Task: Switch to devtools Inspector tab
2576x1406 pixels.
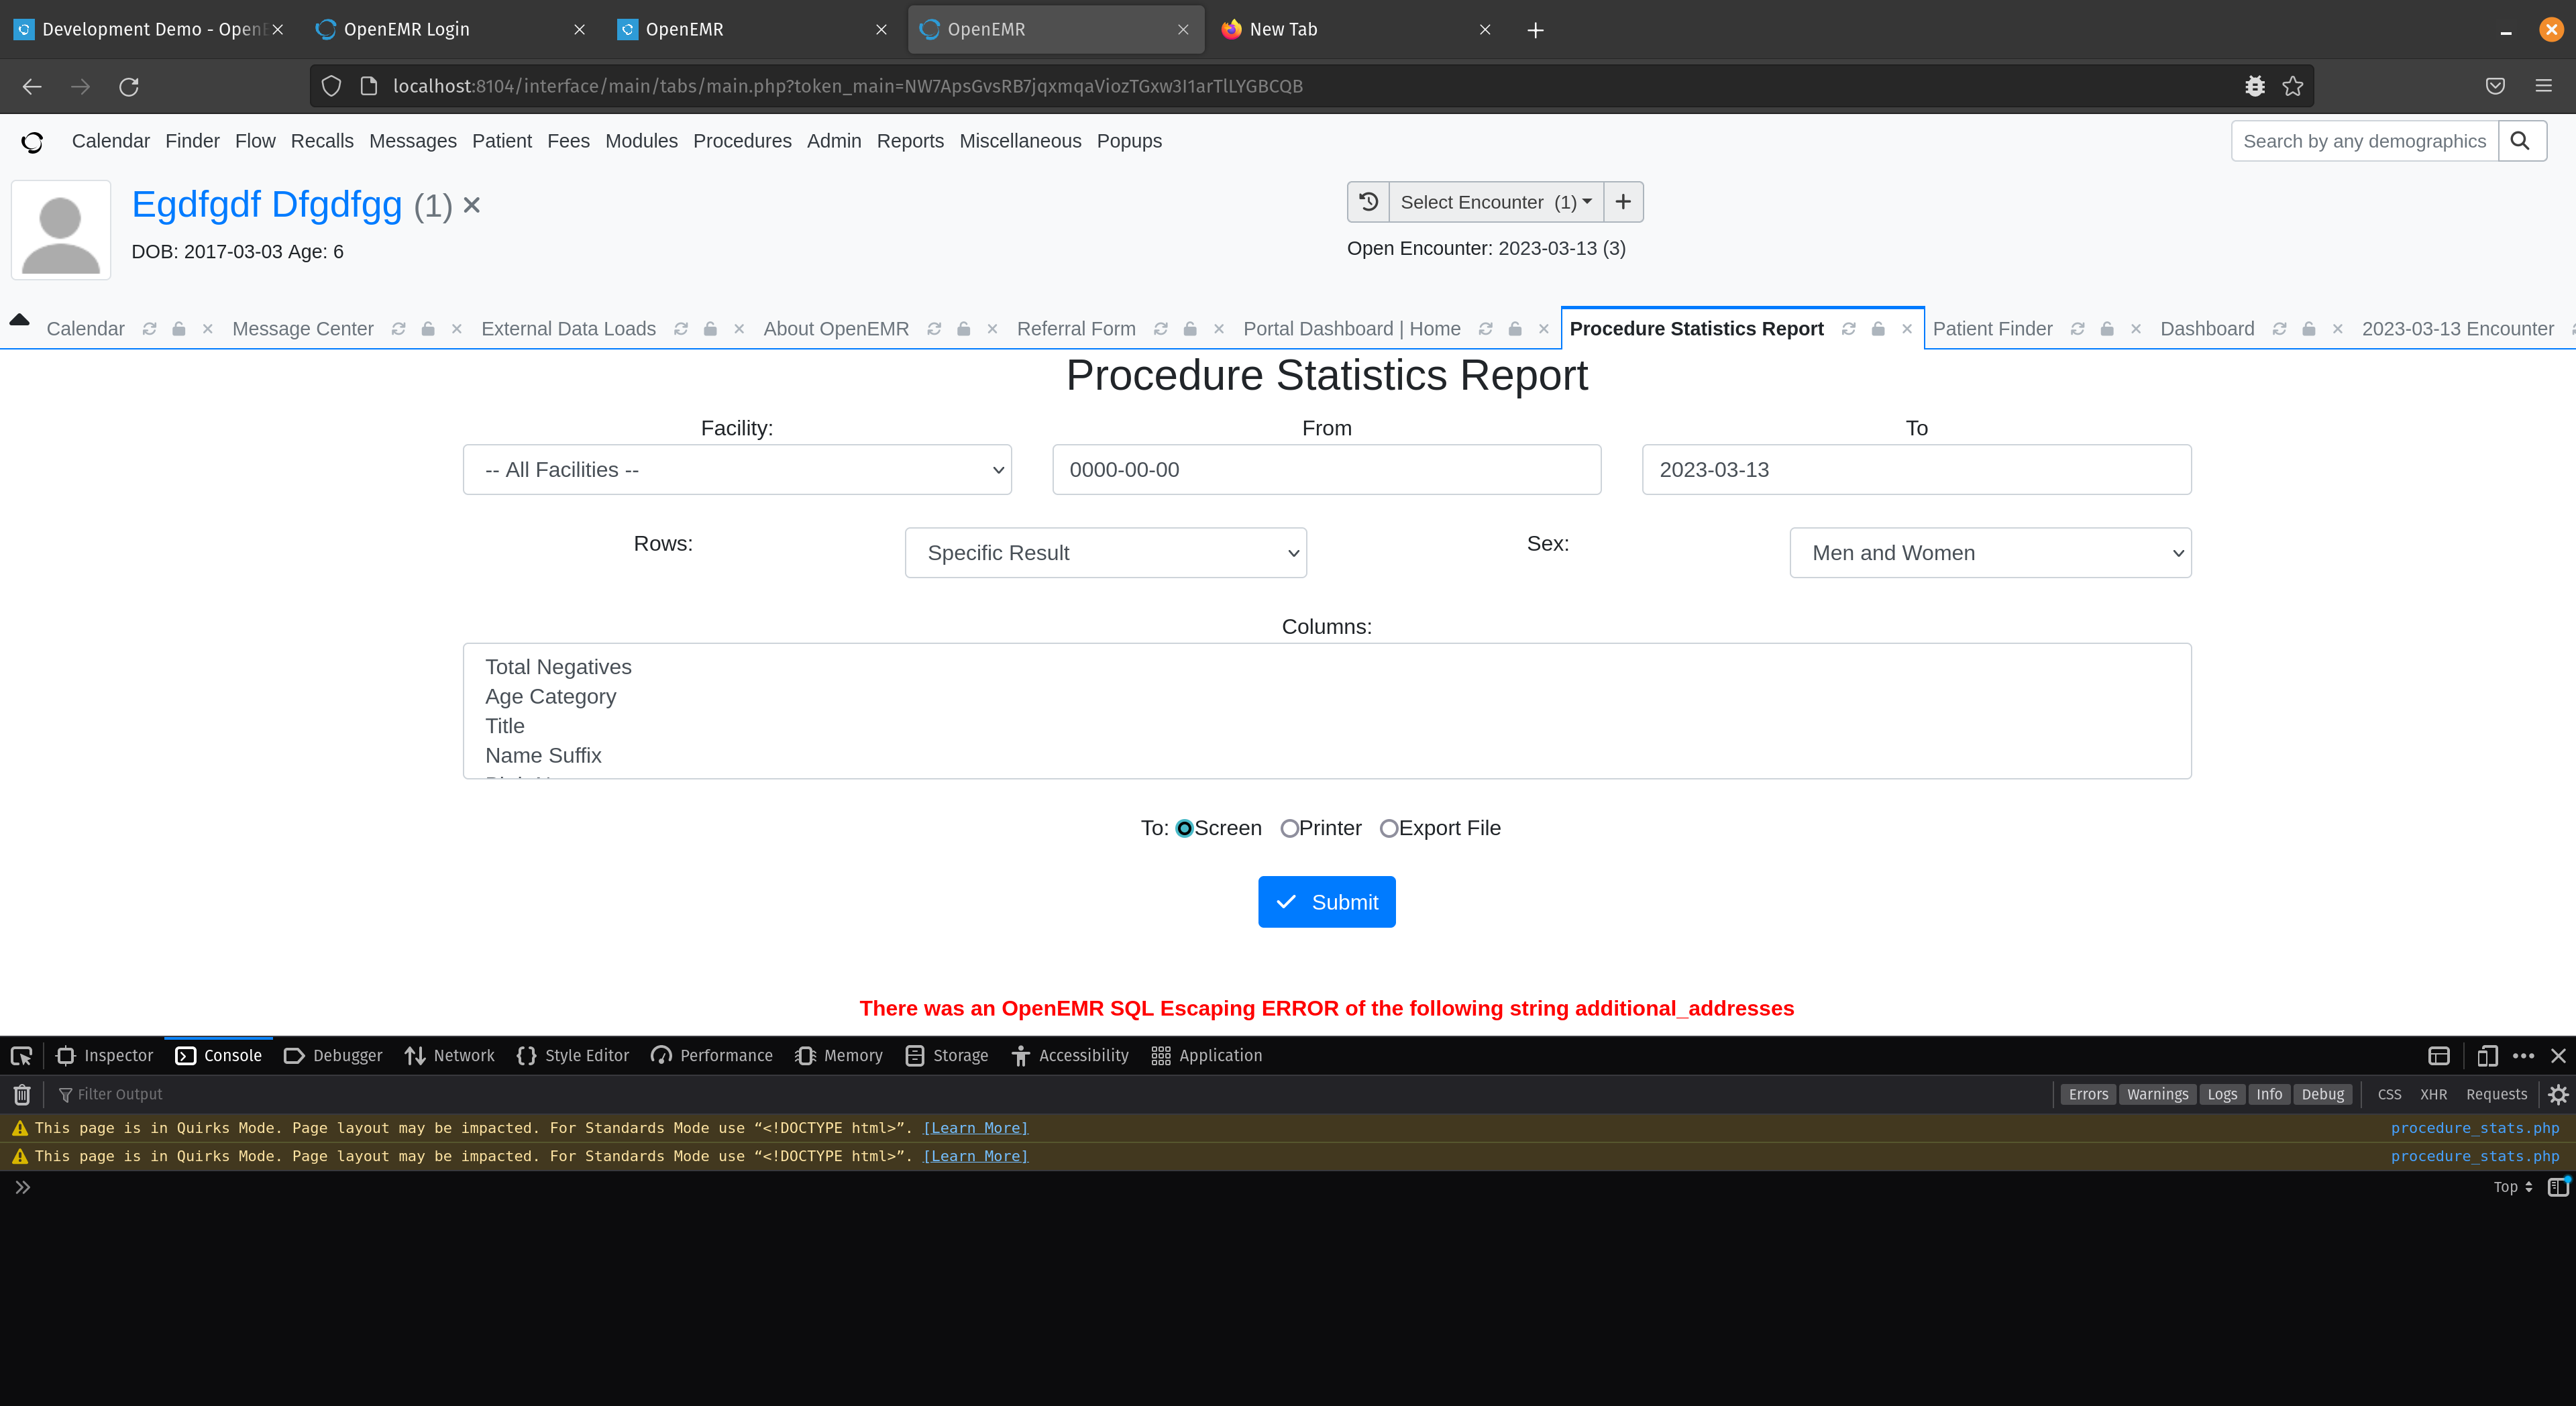Action: (105, 1056)
